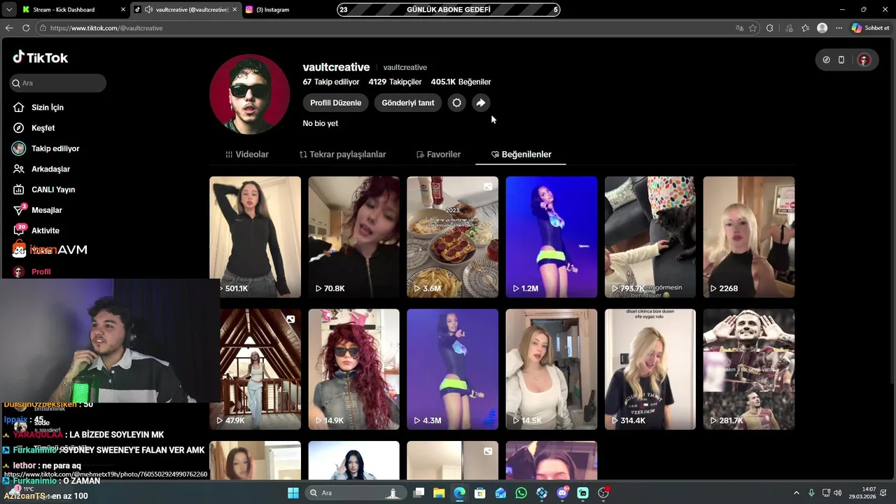896x504 pixels.
Task: Open tab list dropdown arrow
Action: 8,10
